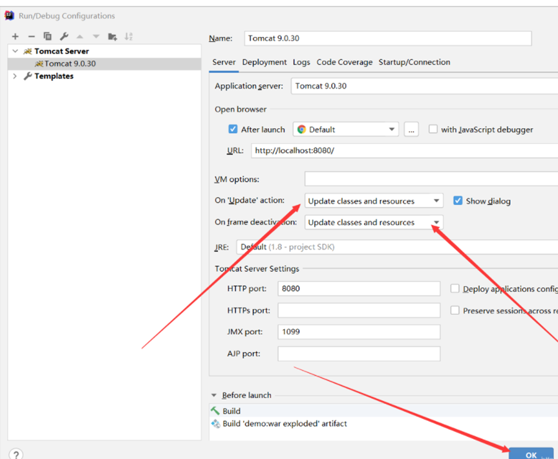Add a new configuration with plus icon
The width and height of the screenshot is (558, 459).
(x=16, y=36)
